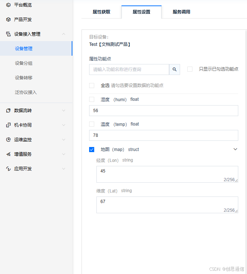247x274 pixels.
Task: Click the 应用开发 sidebar icon
Action: coord(8,168)
